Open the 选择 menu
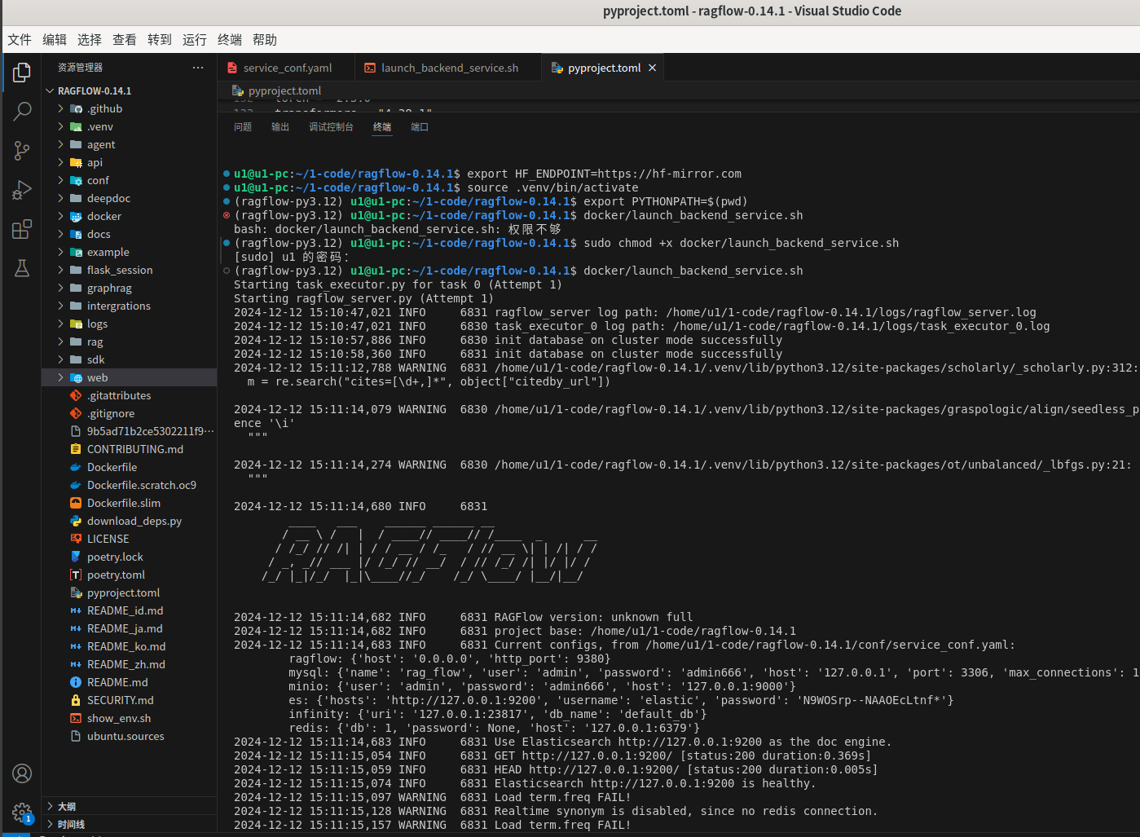1140x837 pixels. tap(90, 39)
